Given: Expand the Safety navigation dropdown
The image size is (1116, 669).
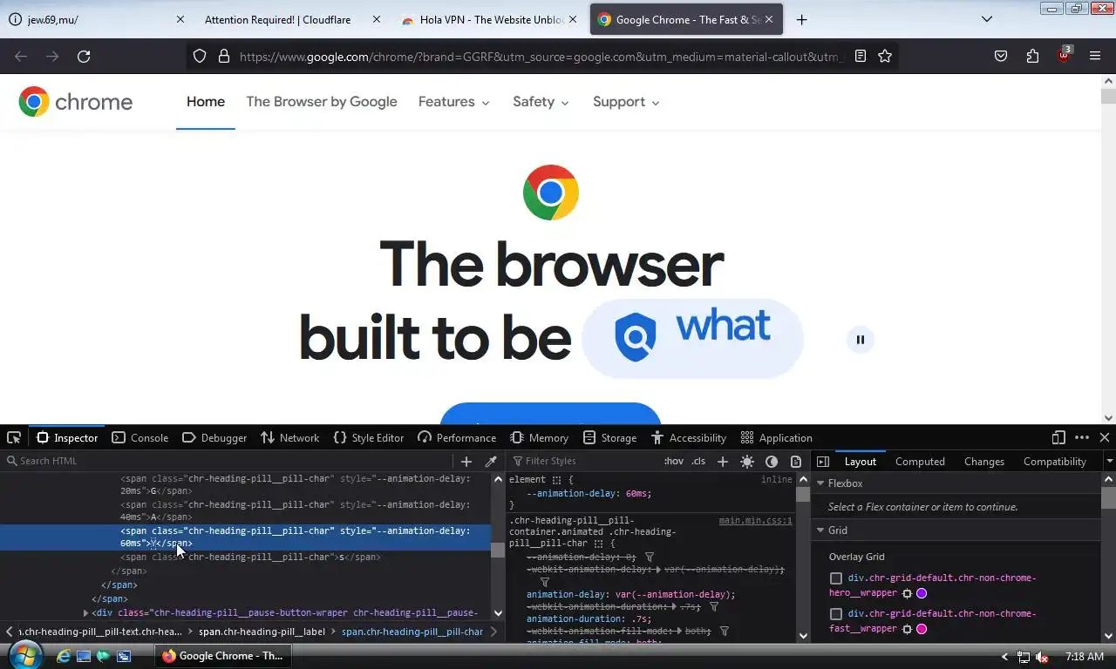Looking at the screenshot, I should [541, 102].
